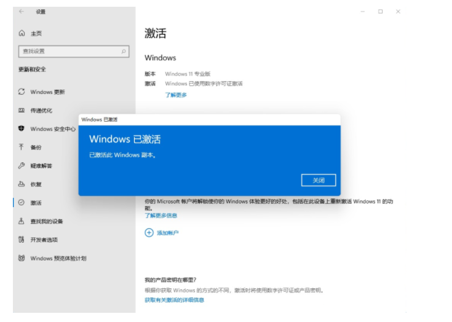Maximize the Settings window

tap(381, 12)
